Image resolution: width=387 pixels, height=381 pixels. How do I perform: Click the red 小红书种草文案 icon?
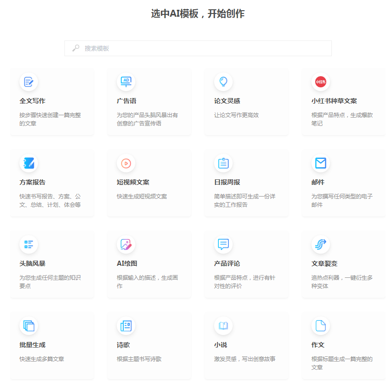point(321,82)
